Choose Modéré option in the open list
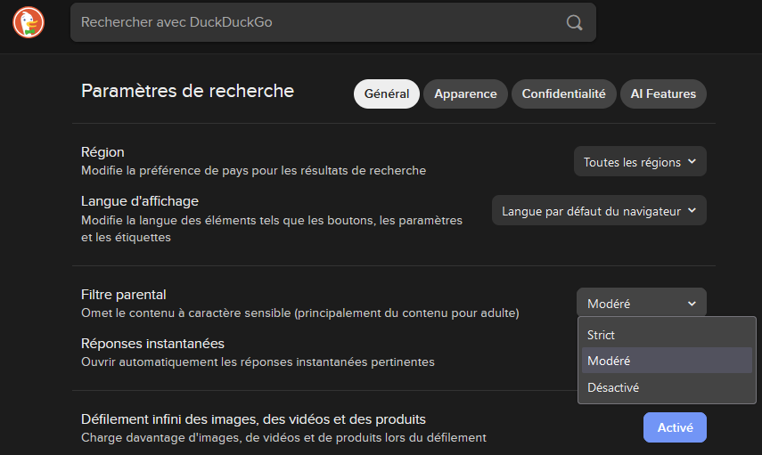762x455 pixels. click(609, 361)
